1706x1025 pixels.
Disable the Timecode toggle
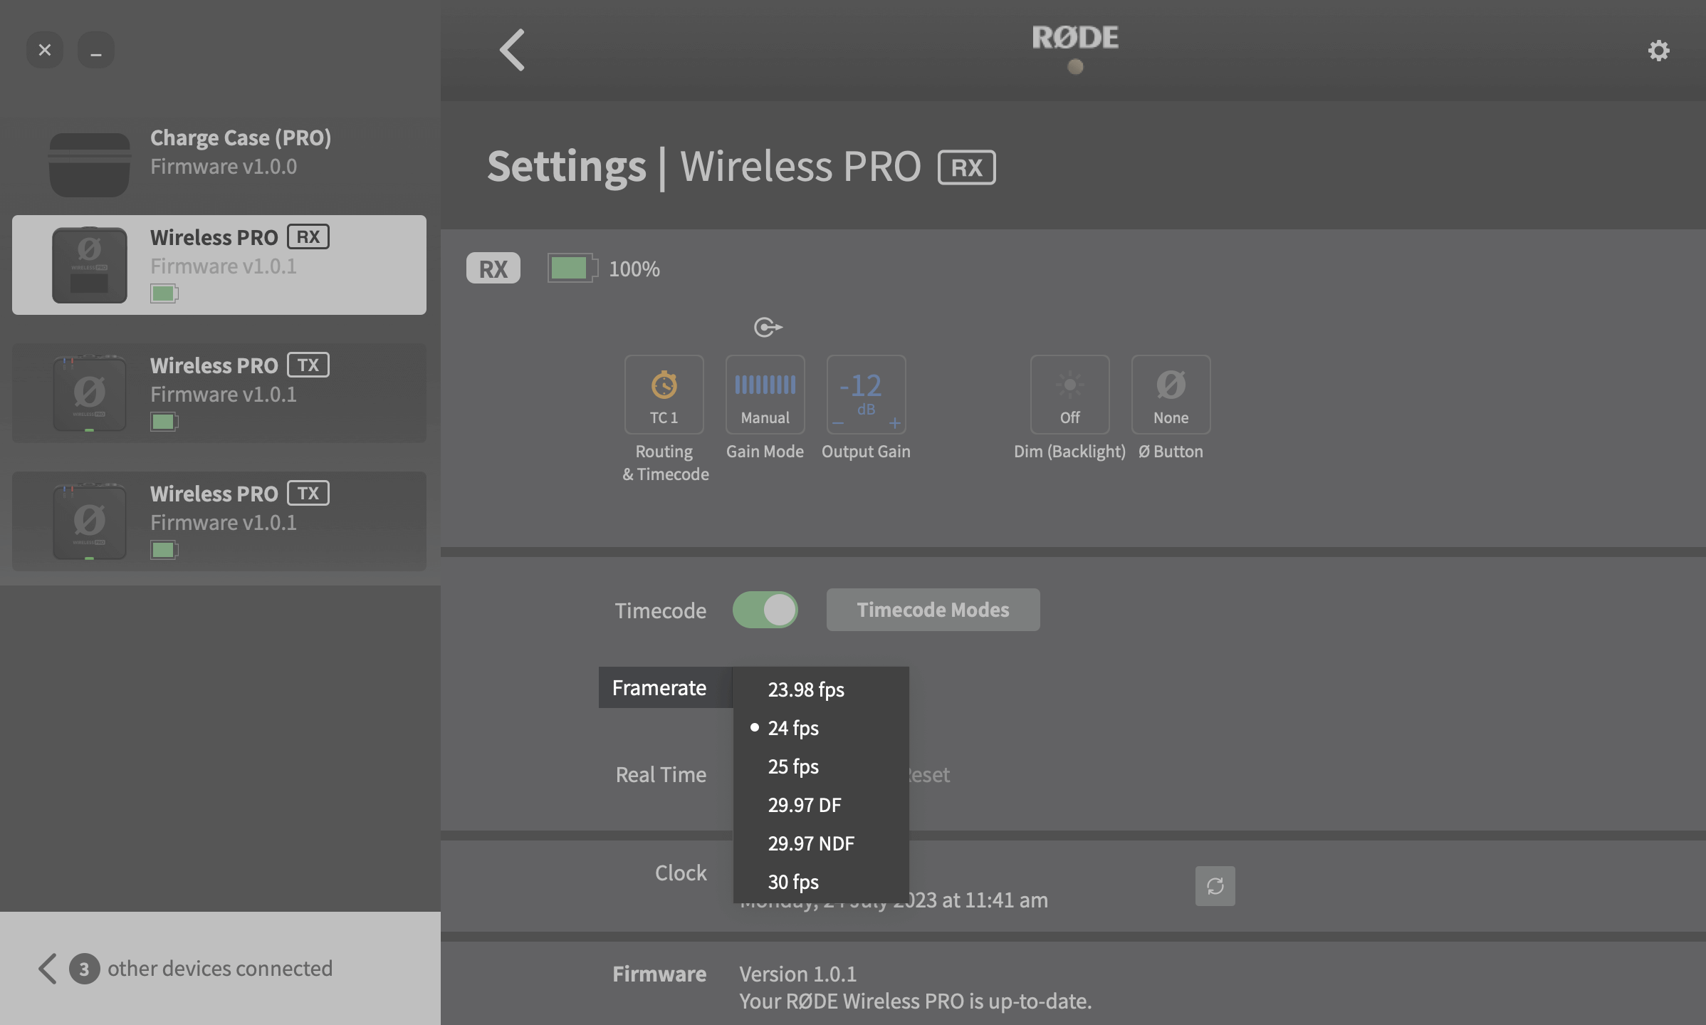point(765,610)
